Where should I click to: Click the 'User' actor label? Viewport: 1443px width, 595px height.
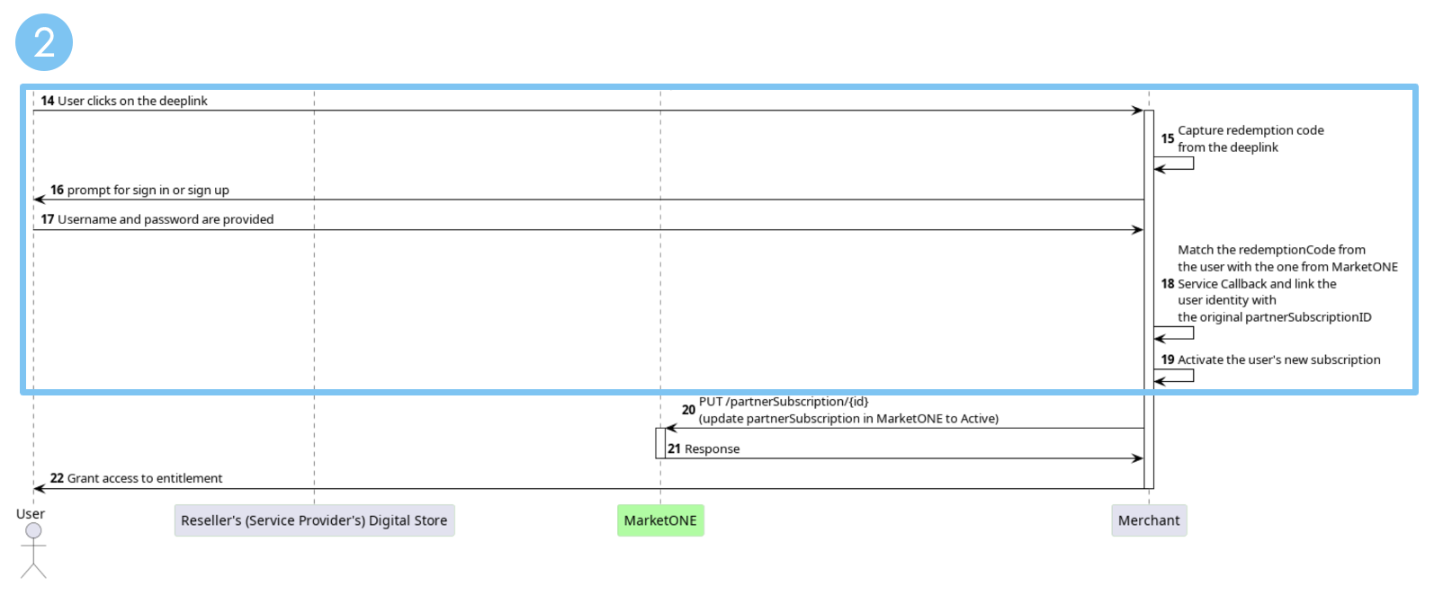click(x=31, y=514)
